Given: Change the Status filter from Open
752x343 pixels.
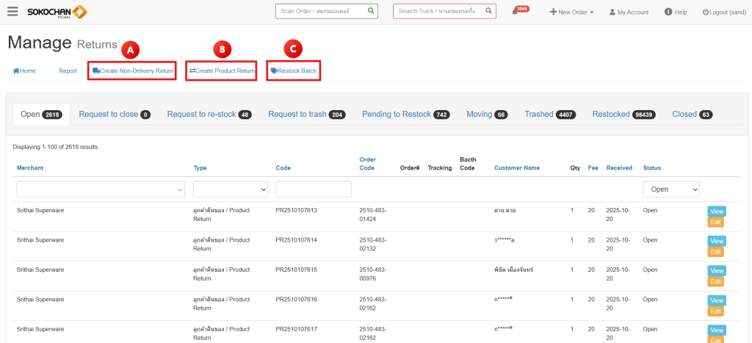Looking at the screenshot, I should (x=670, y=189).
